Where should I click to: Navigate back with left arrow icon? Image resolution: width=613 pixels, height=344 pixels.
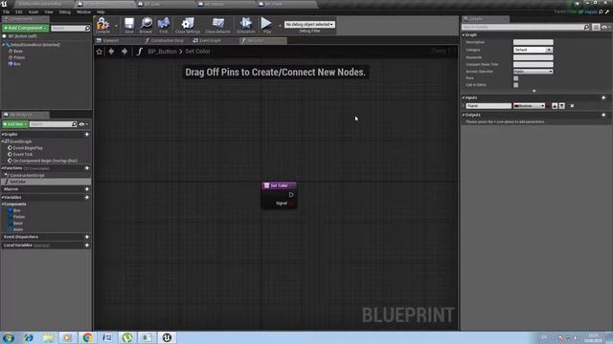[111, 52]
